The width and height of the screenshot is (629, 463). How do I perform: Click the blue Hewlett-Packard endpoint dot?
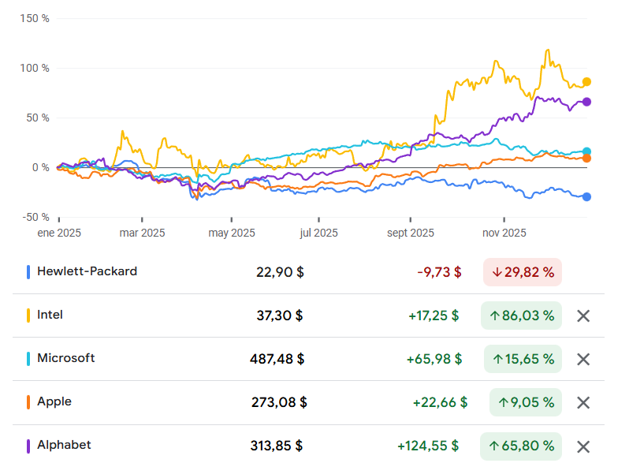586,196
